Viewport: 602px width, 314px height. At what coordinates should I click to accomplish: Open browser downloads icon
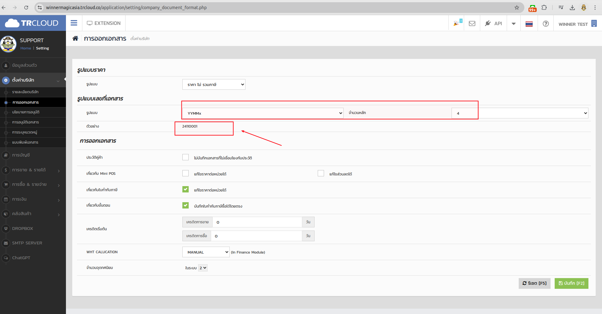pos(572,8)
